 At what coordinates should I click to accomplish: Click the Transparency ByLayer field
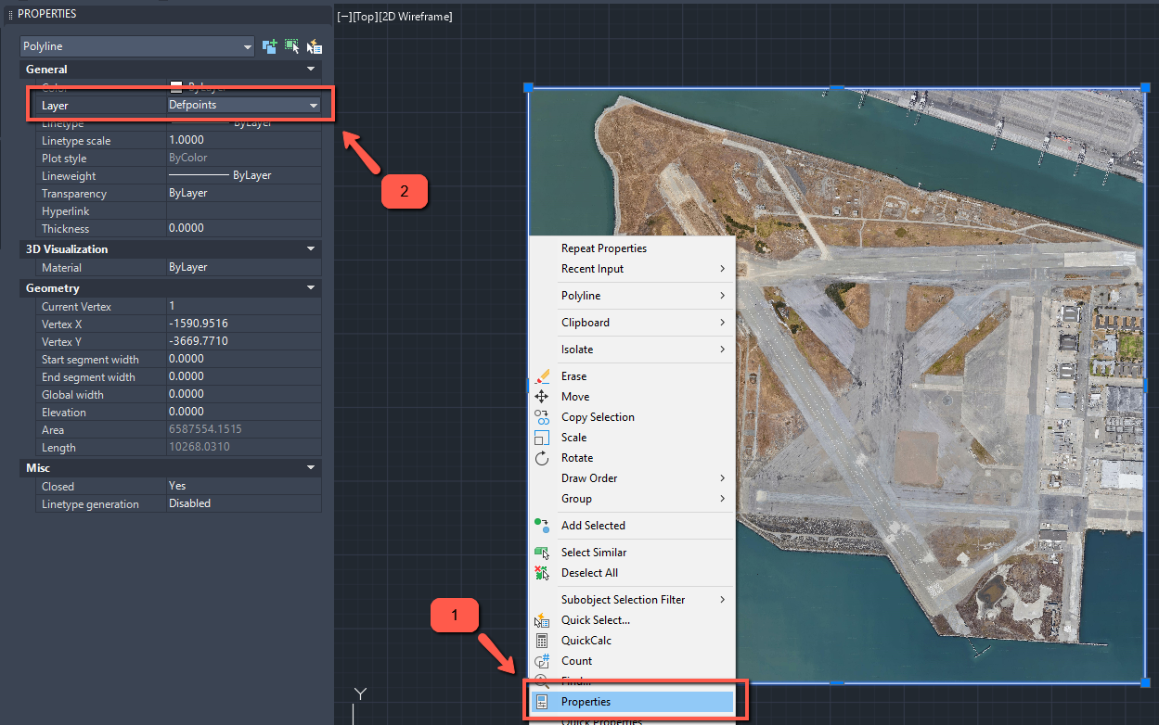pyautogui.click(x=244, y=194)
